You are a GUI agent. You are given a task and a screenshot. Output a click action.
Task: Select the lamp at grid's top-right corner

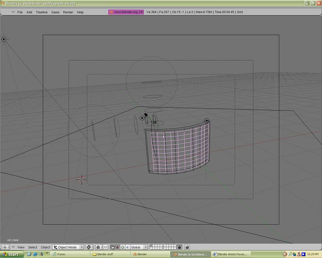(x=207, y=121)
